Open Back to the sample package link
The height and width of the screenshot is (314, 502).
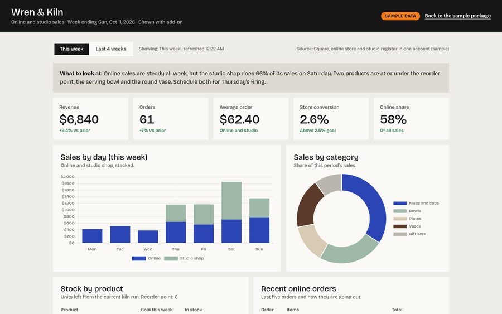[457, 16]
